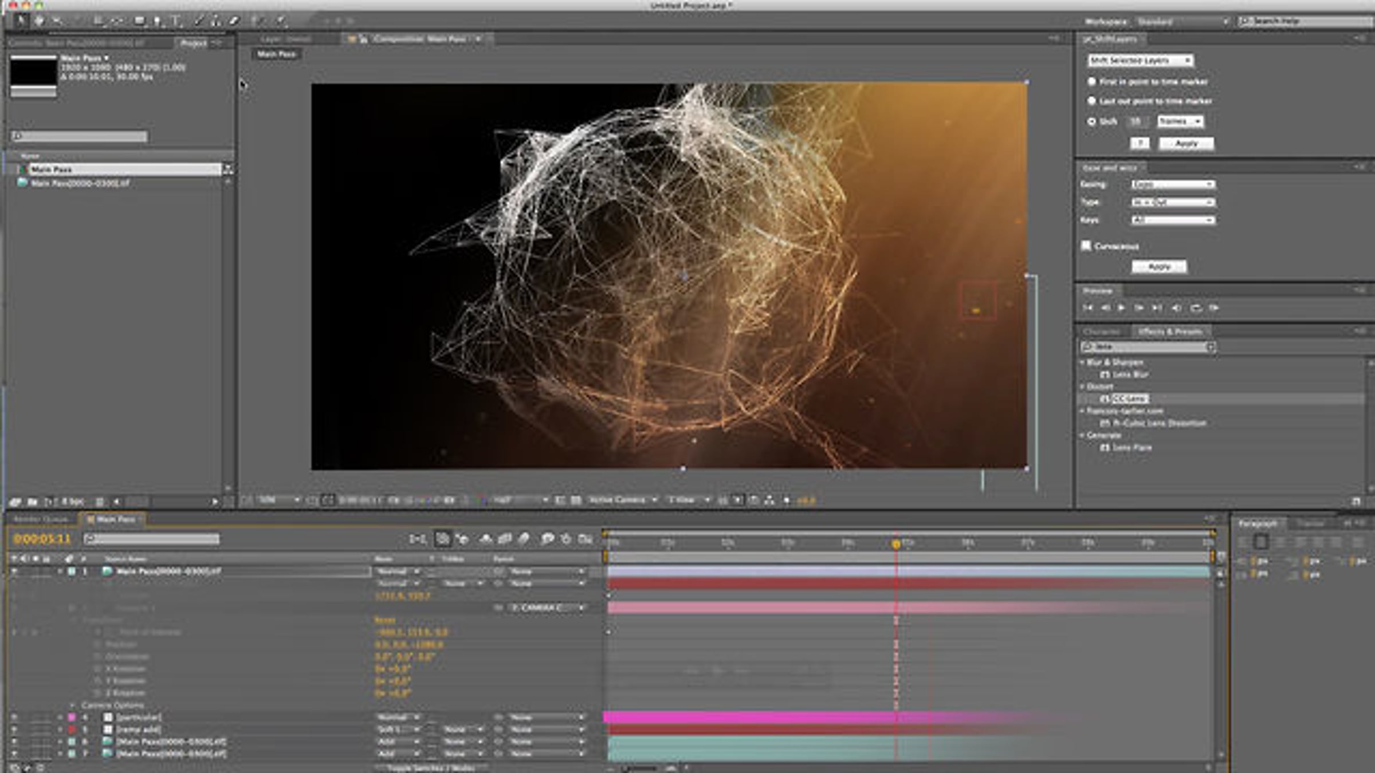
Task: Select the Puppet Pin tool
Action: [281, 21]
